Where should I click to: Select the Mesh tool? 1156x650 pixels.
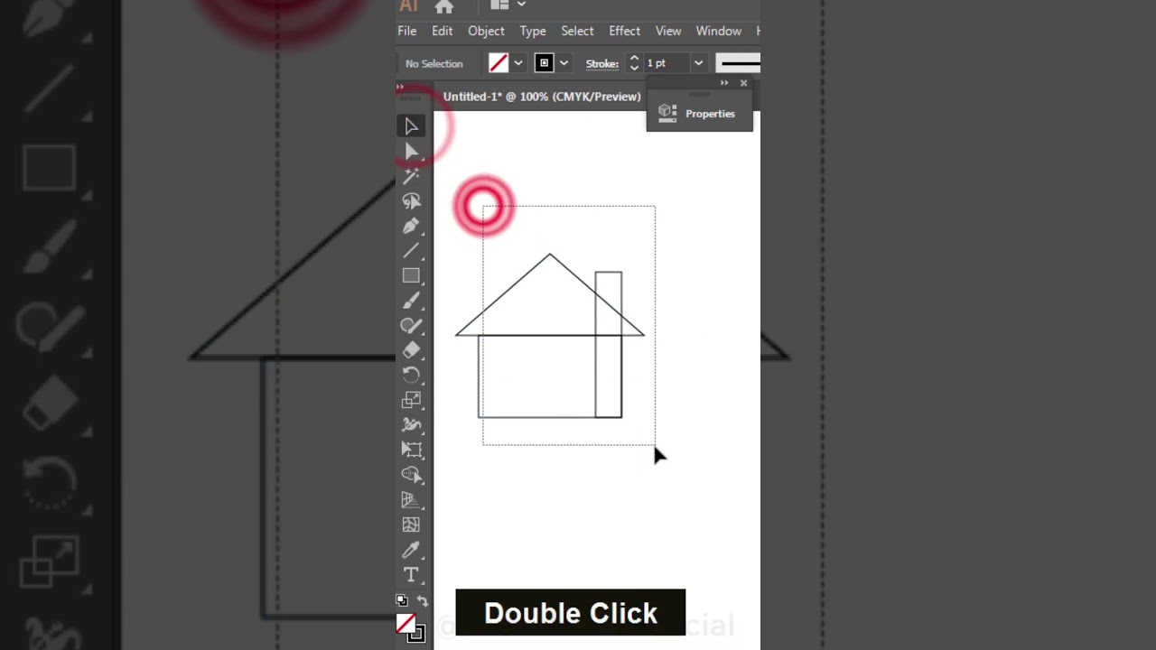[x=411, y=525]
